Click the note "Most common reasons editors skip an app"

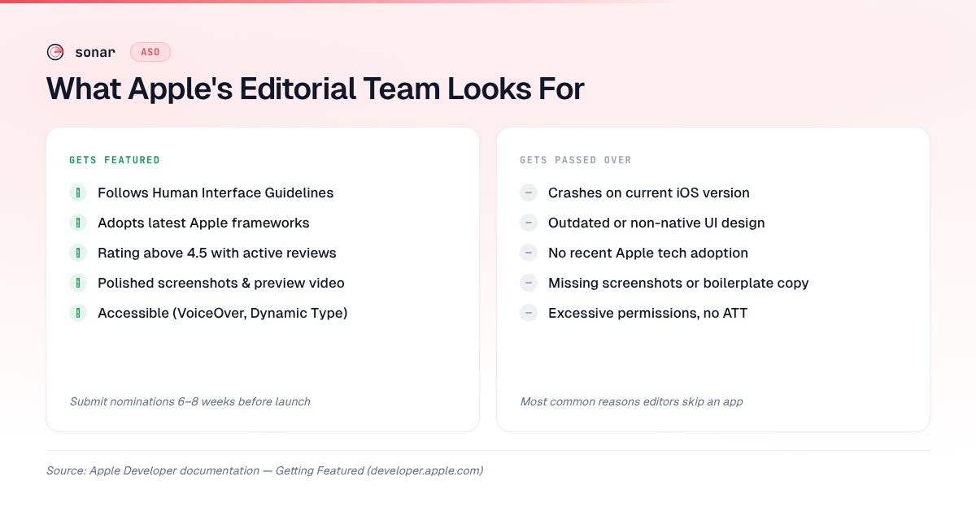631,401
